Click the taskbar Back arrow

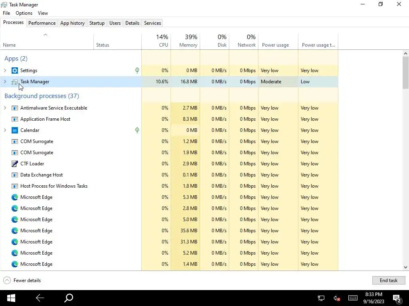[x=40, y=298]
